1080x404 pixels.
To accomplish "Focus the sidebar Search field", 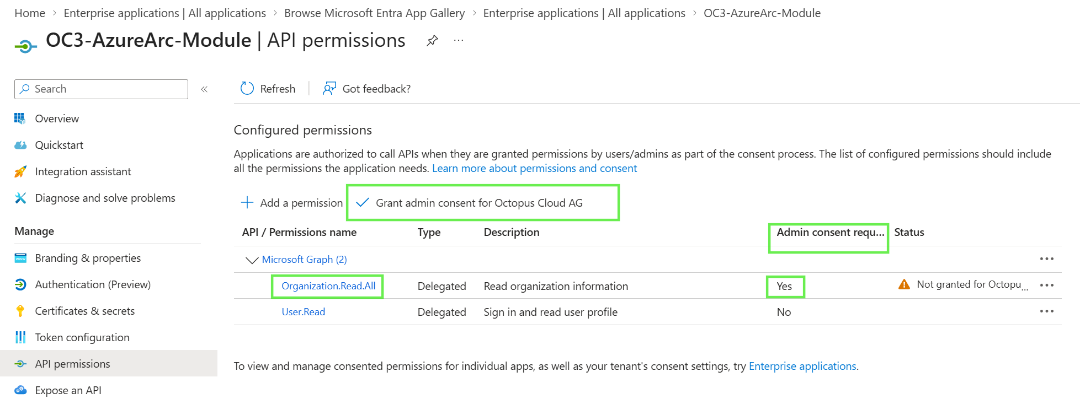I will (101, 89).
